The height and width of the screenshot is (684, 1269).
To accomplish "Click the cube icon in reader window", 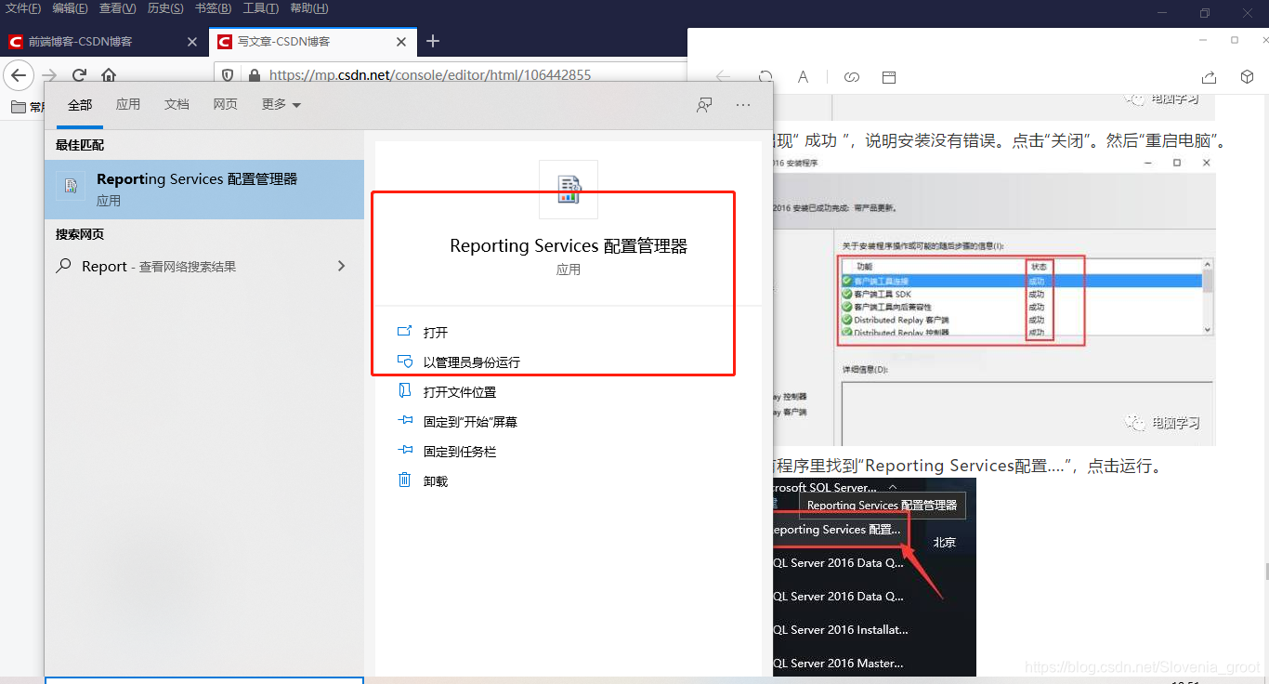I will [1248, 77].
